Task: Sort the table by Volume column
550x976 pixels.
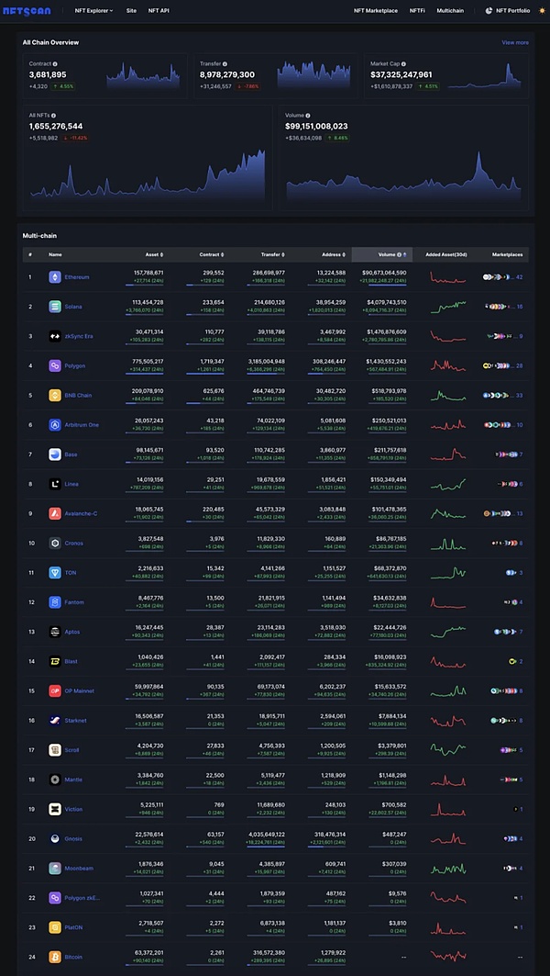Action: pyautogui.click(x=392, y=254)
